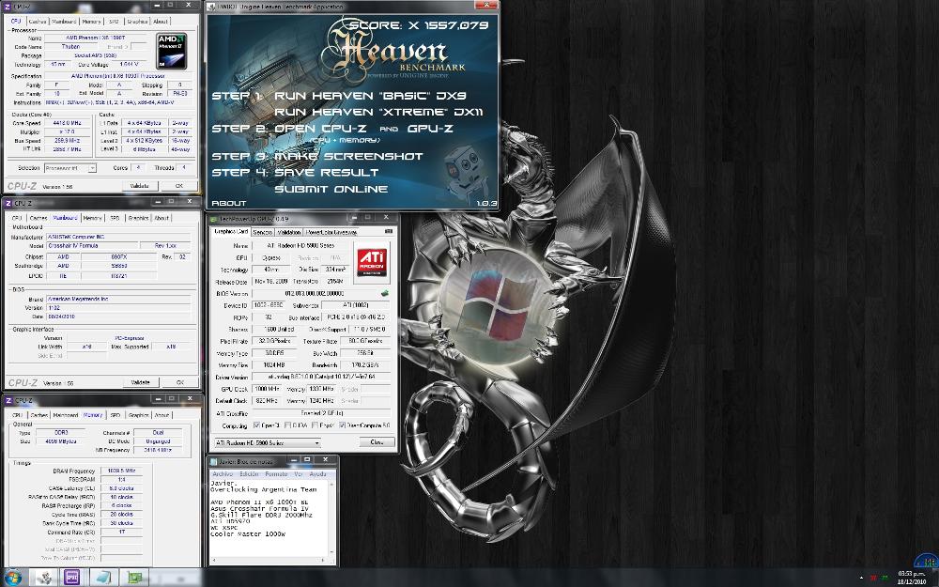Click Run Heaven "Xtreme" DX11
Viewport: 939px width, 587px height.
pyautogui.click(x=378, y=112)
